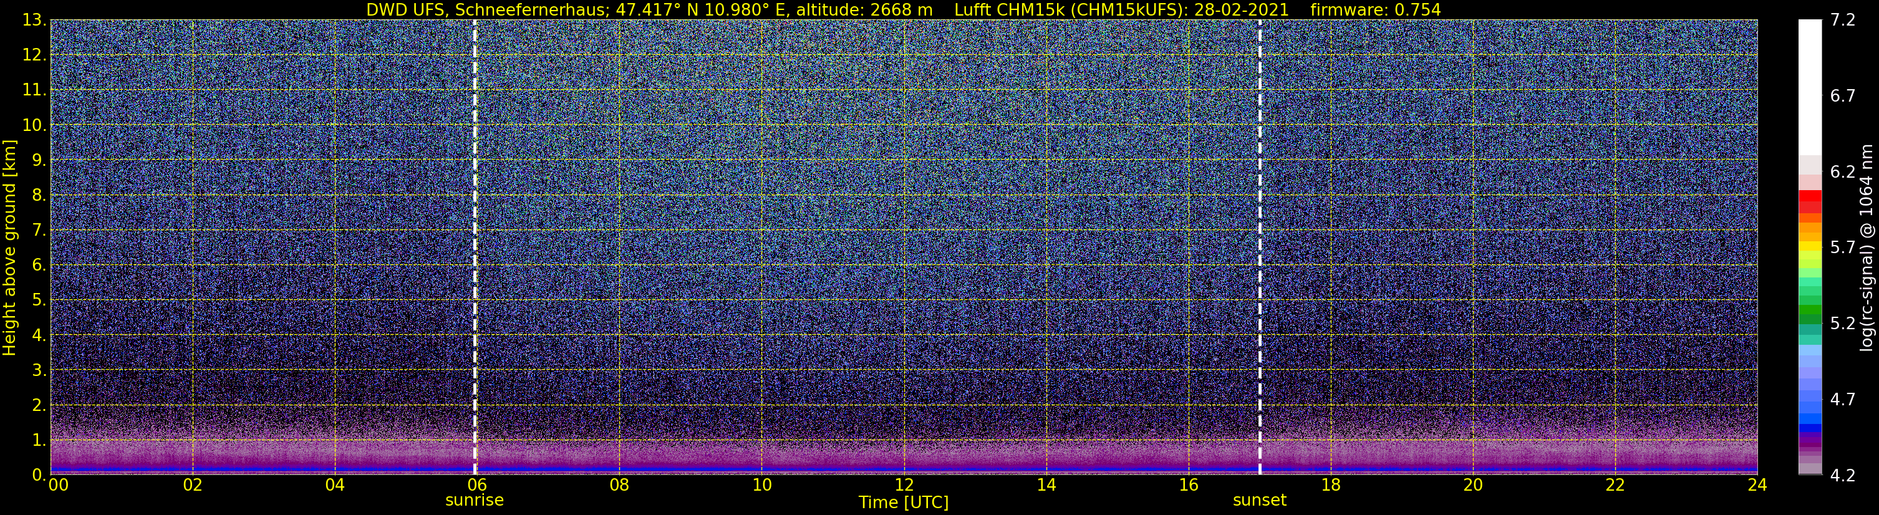Click the "22" time axis tick label
The width and height of the screenshot is (1879, 515).
pos(1615,485)
